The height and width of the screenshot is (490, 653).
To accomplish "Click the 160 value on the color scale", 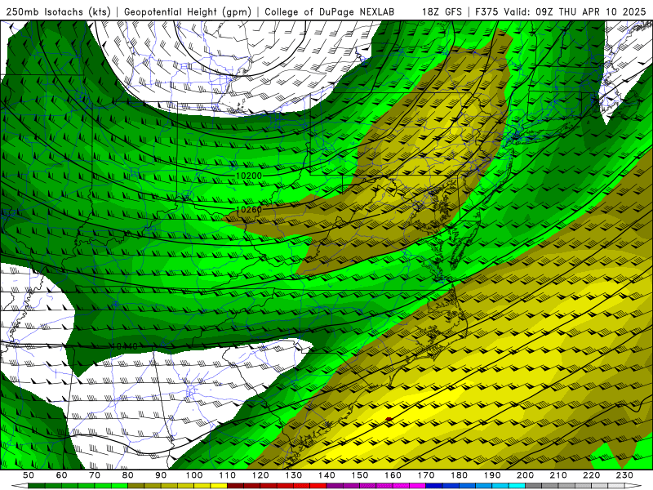I will [393, 475].
